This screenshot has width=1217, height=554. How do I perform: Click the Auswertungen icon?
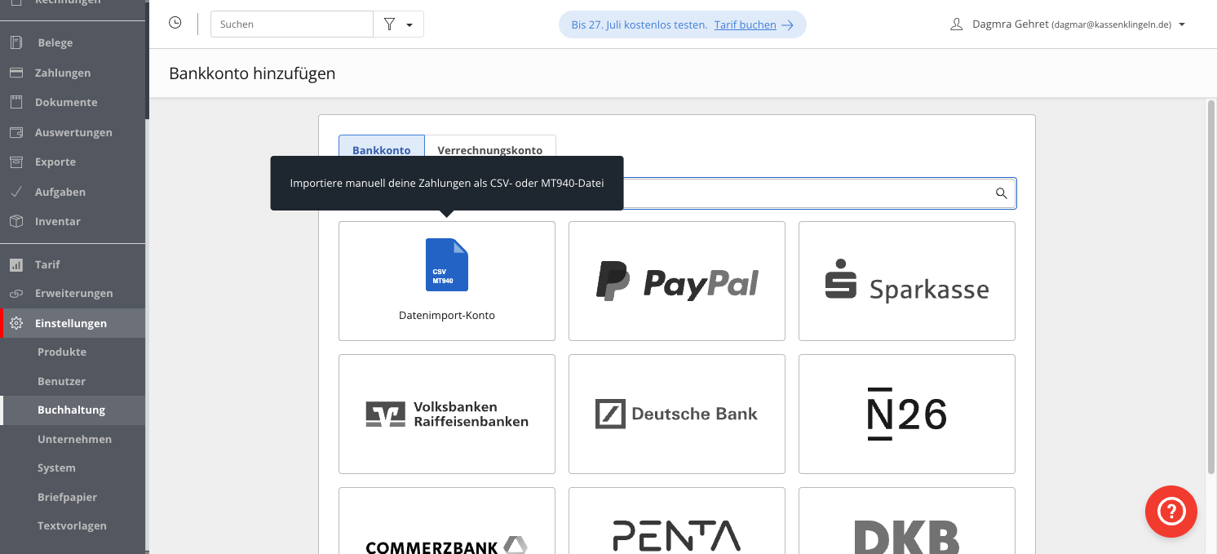click(x=15, y=132)
